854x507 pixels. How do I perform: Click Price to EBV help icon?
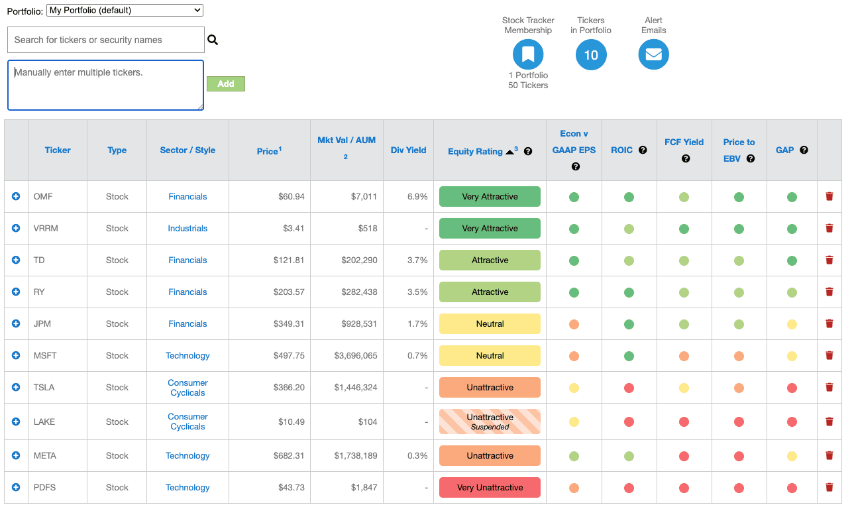point(751,158)
